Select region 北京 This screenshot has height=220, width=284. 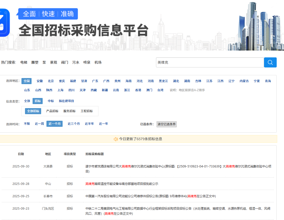(51, 81)
